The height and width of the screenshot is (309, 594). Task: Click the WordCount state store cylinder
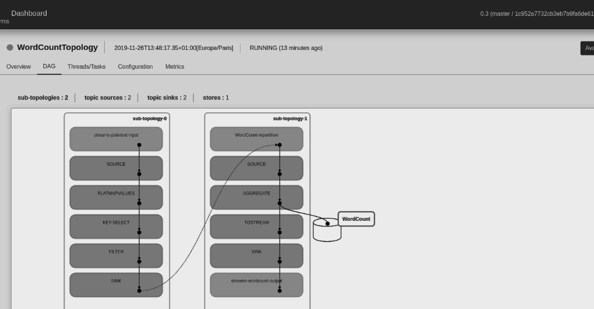click(326, 229)
